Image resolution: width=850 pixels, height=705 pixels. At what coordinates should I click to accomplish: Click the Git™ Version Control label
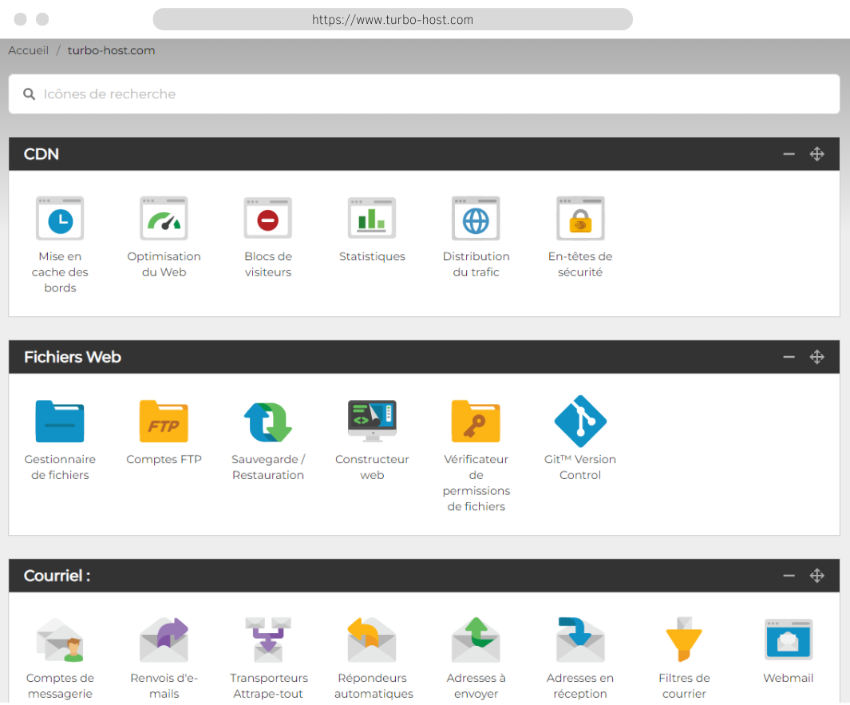coord(580,467)
